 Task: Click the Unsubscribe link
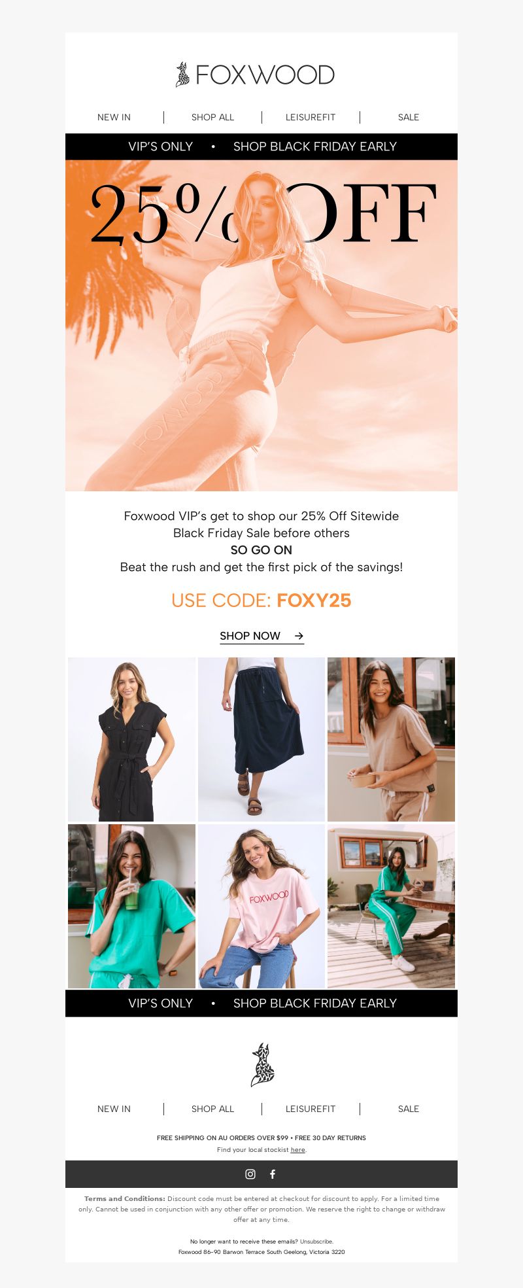[316, 1242]
